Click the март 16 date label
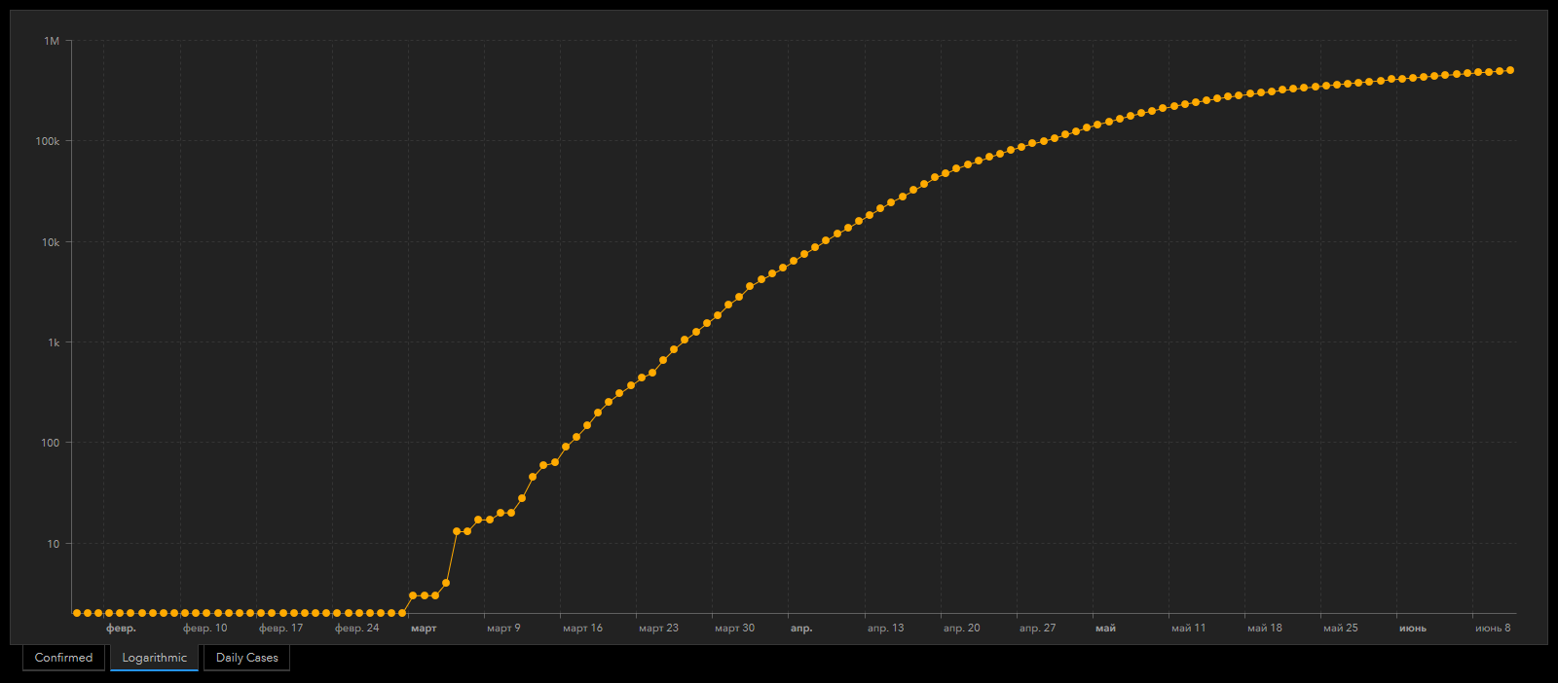1558x683 pixels. pyautogui.click(x=582, y=629)
